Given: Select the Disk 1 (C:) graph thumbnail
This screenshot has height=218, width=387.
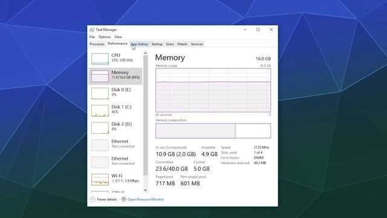Looking at the screenshot, I should (100, 110).
